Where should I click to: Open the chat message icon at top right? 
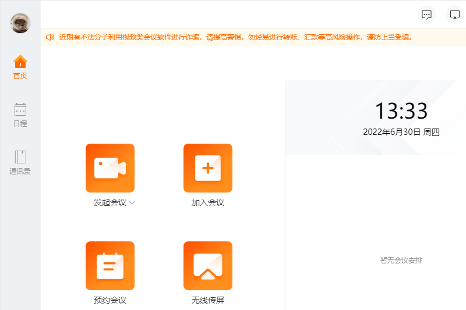click(426, 15)
